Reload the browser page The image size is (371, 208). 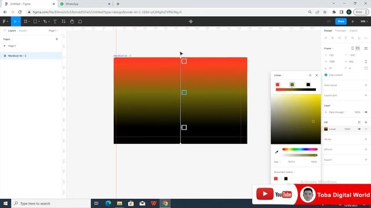point(20,12)
